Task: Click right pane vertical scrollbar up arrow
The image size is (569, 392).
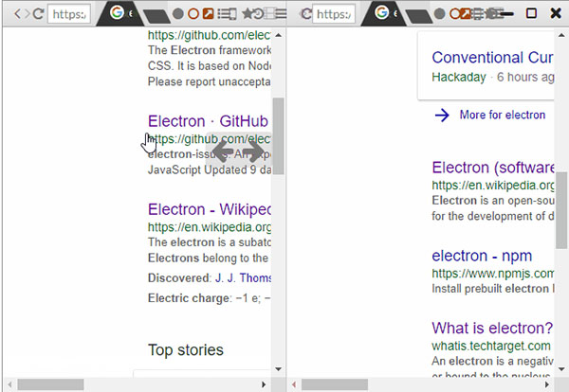Action: coord(561,35)
